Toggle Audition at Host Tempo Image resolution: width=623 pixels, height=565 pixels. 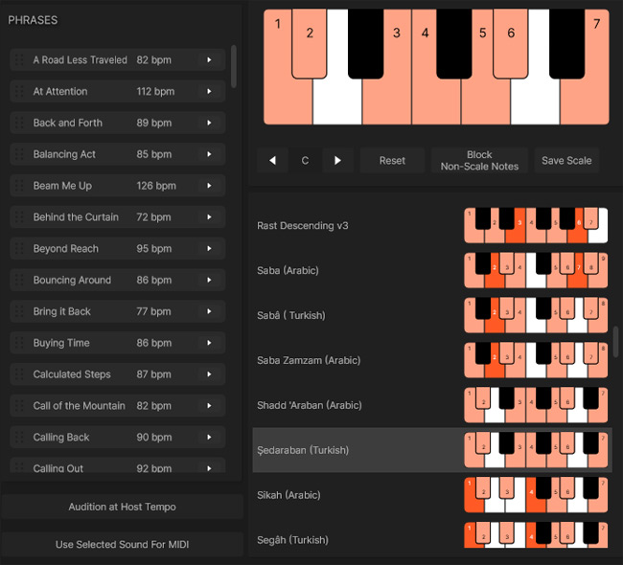point(122,507)
